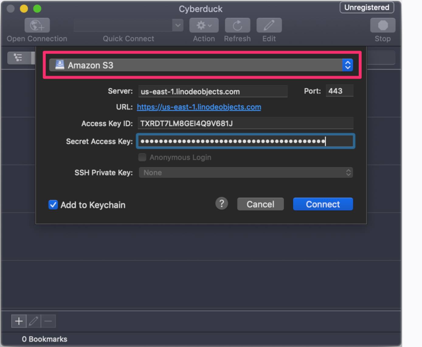Viewport: 422px width, 347px height.
Task: Open help via the question mark icon
Action: coord(222,203)
